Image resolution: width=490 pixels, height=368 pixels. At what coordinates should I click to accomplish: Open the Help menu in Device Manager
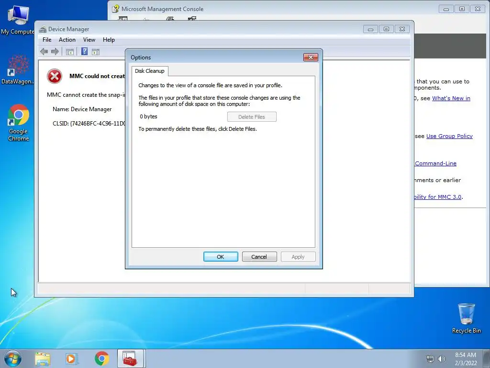point(109,40)
